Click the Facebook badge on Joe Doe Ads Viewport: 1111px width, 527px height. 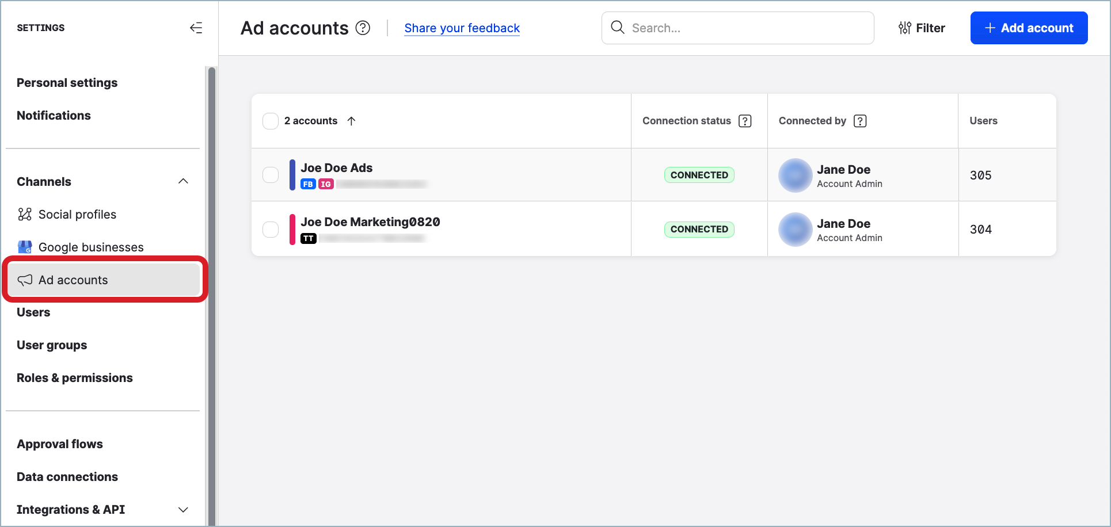coord(307,184)
